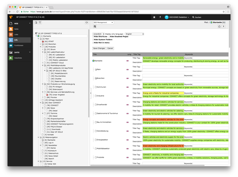Click the Cancel button

[x=110, y=48]
